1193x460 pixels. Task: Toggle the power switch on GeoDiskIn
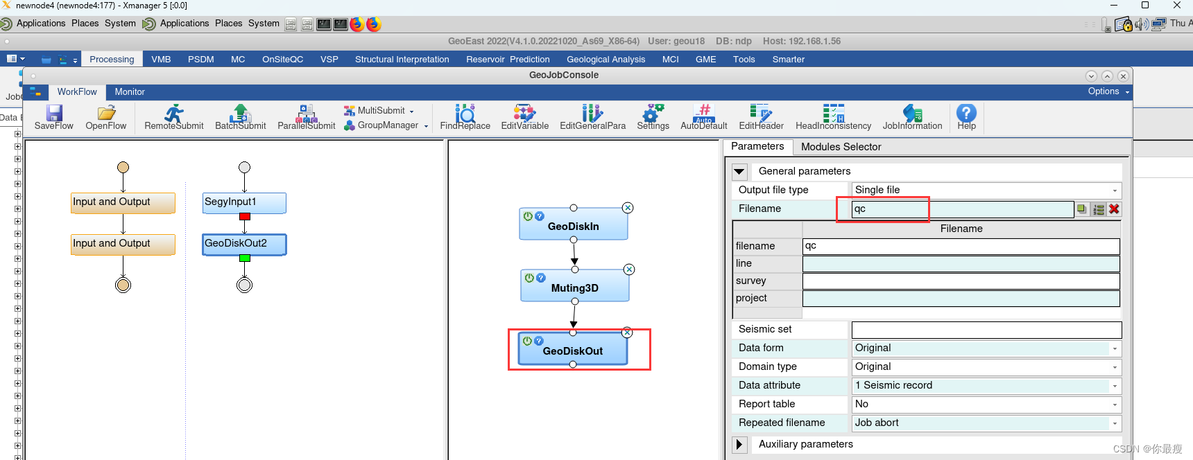[x=528, y=216]
